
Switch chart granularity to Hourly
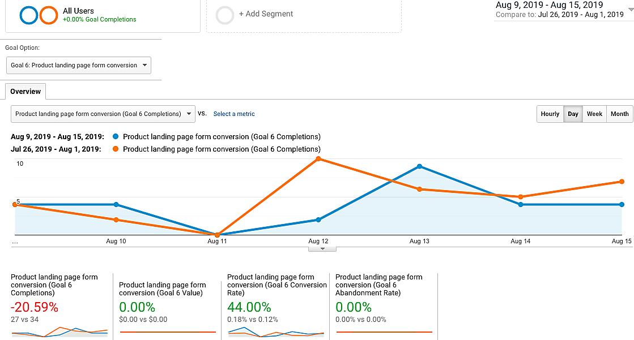tap(550, 114)
